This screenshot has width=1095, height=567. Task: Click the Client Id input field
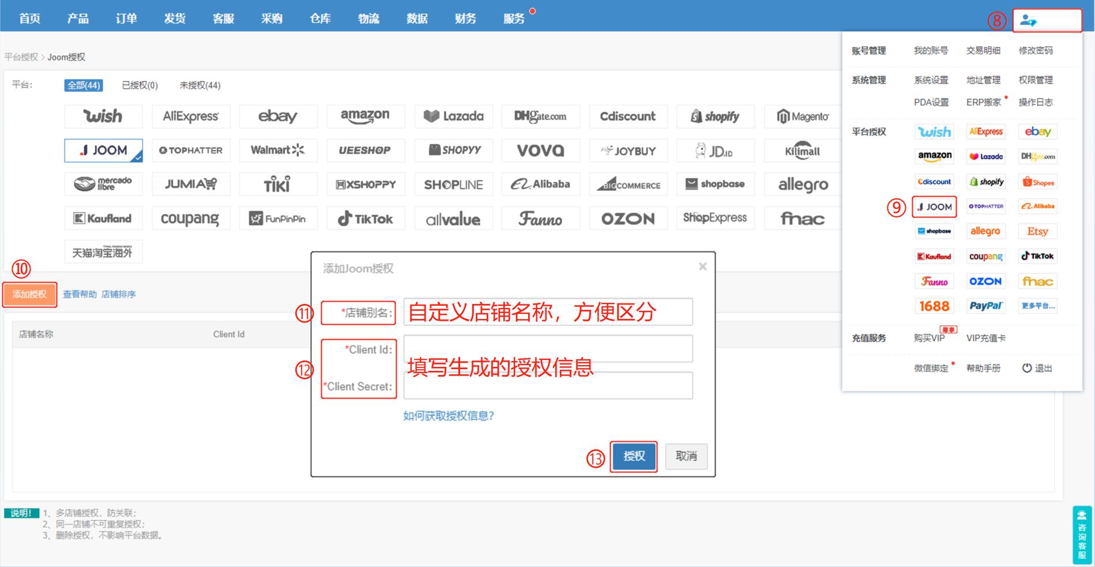548,348
